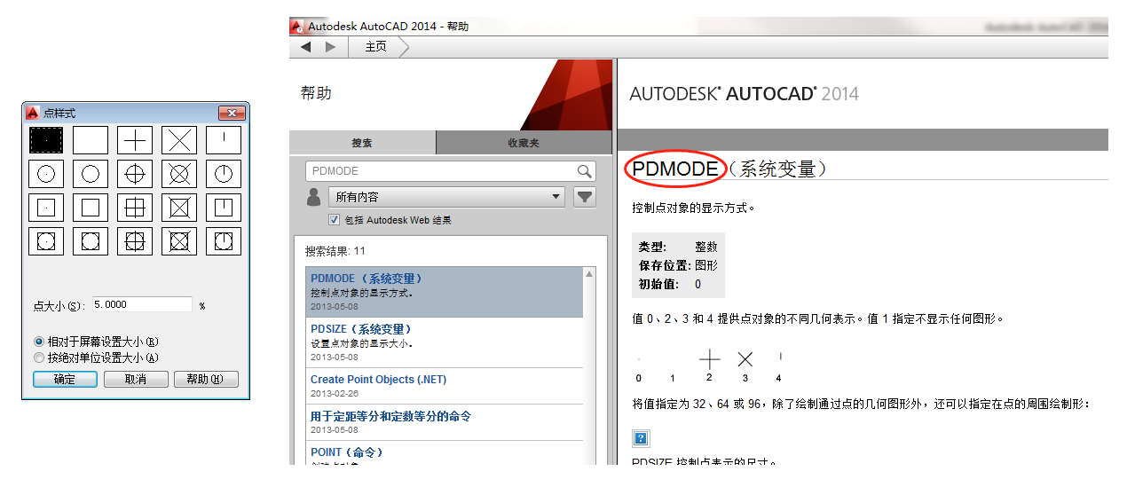Select 相对于屏幕设置大小 radio option

(96, 342)
